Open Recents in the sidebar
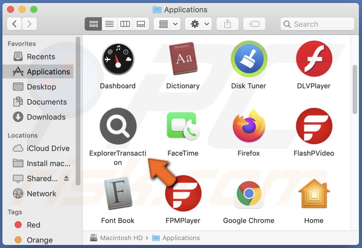362x248 pixels. point(38,56)
